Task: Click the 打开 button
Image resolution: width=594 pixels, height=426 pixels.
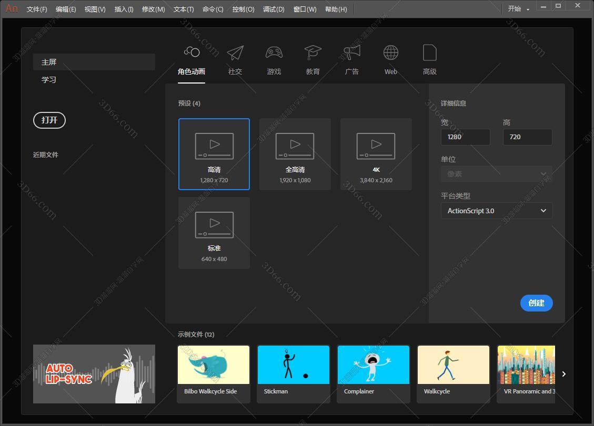Action: click(x=49, y=120)
